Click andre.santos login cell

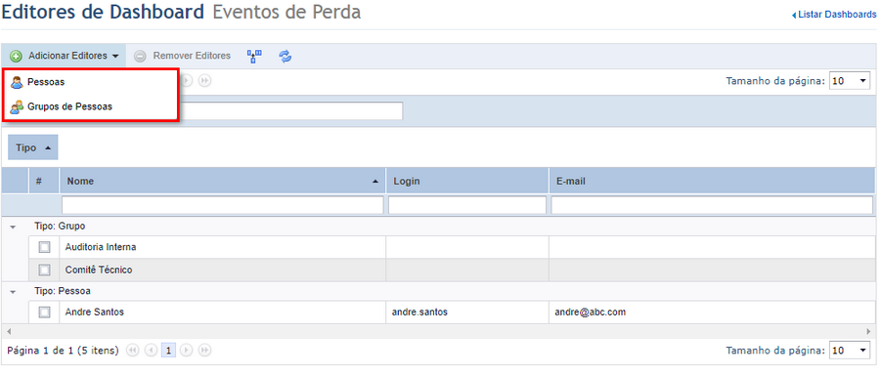(467, 312)
